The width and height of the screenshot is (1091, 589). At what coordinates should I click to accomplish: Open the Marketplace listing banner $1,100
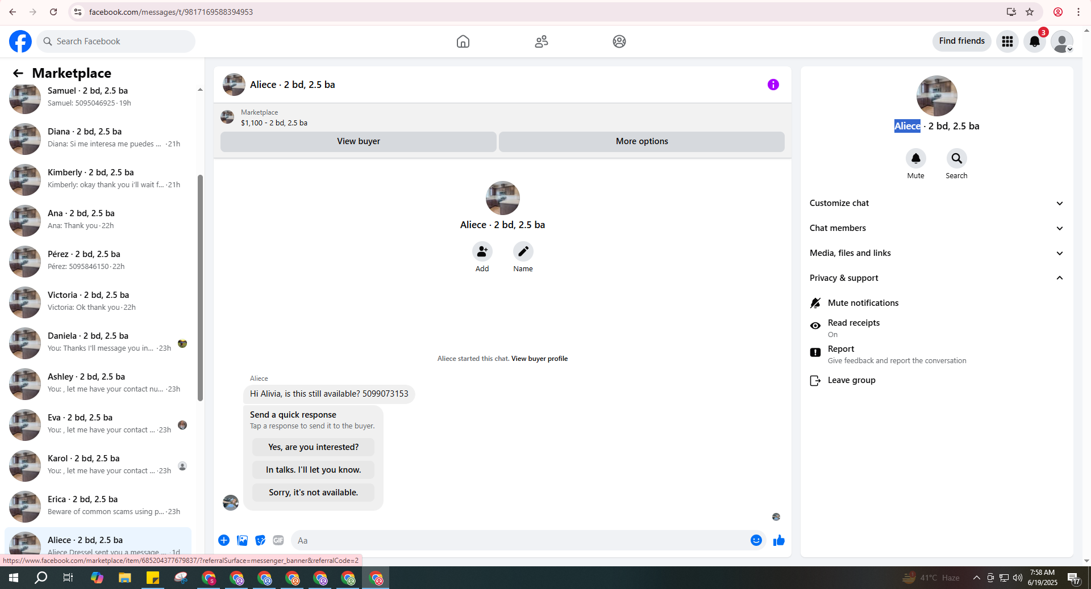[x=502, y=117]
